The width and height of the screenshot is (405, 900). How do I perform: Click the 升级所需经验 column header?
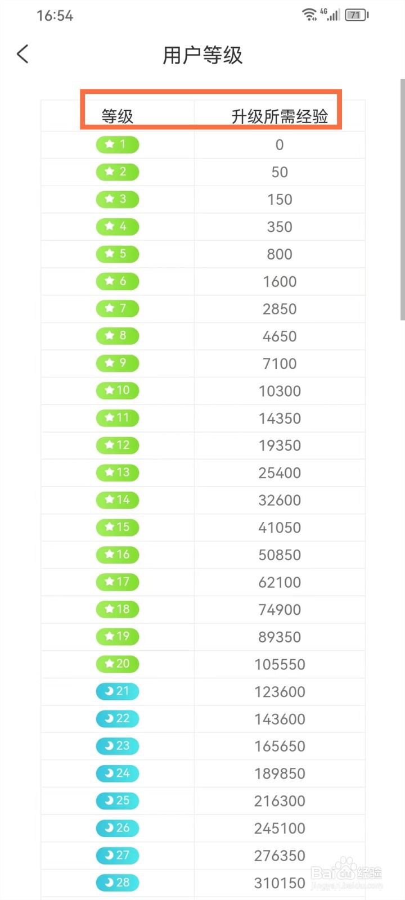pyautogui.click(x=280, y=116)
